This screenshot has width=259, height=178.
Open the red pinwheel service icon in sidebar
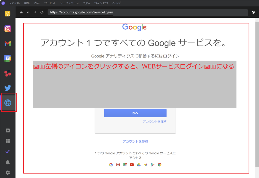click(x=8, y=73)
